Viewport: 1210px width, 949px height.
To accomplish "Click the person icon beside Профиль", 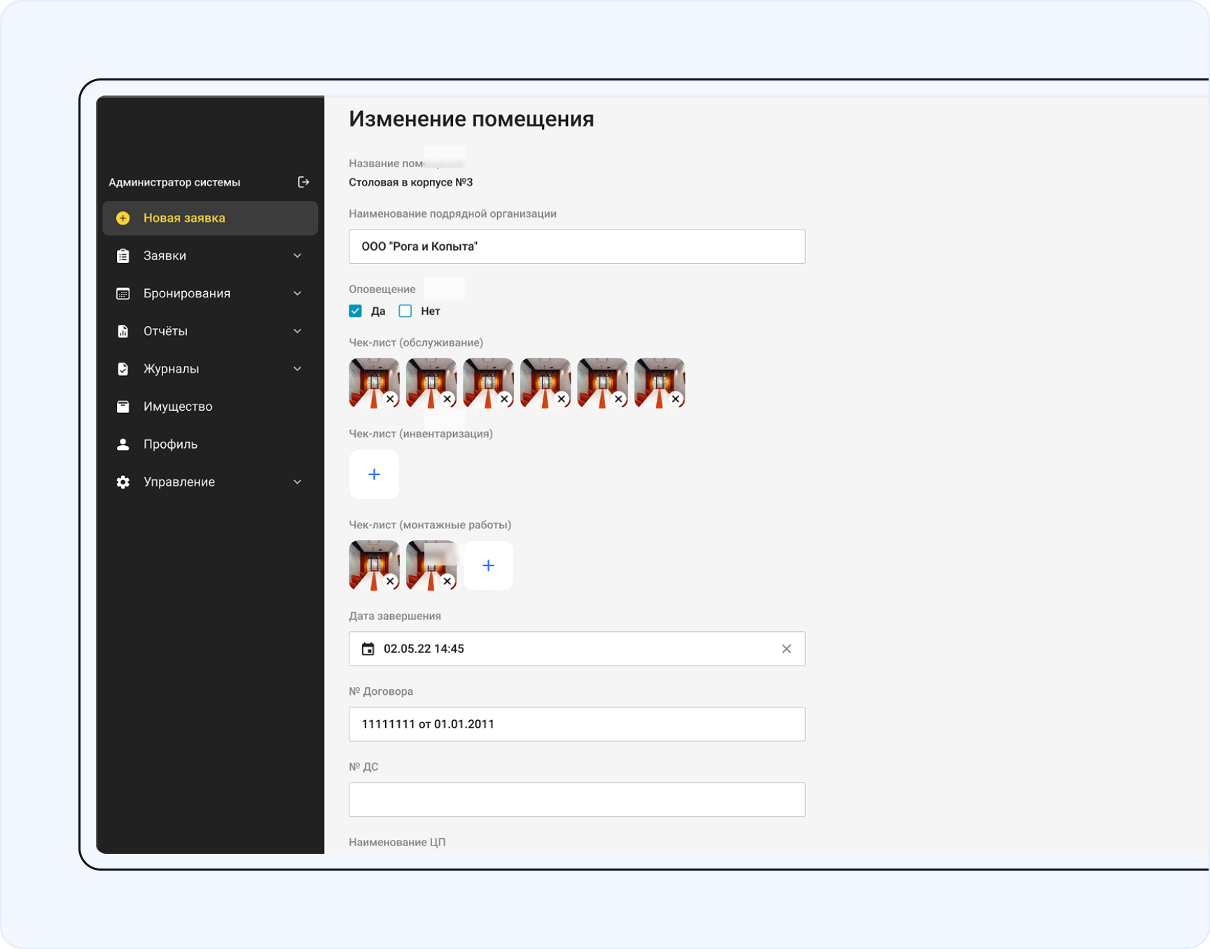I will point(123,444).
